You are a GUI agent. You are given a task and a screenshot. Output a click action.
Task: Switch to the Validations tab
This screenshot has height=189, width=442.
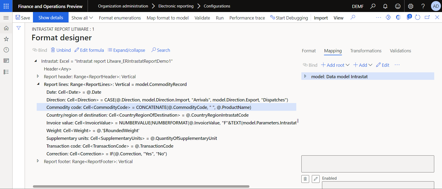[x=400, y=51]
